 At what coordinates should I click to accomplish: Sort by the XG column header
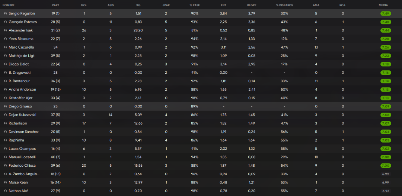[x=138, y=5]
